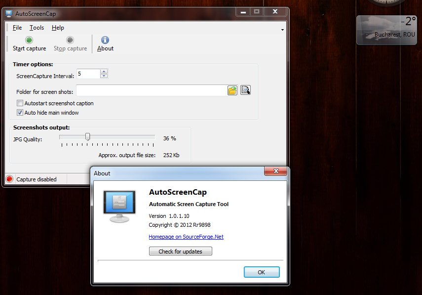This screenshot has width=422, height=295.
Task: Expand toolbar options arrow at right edge
Action: 282,30
